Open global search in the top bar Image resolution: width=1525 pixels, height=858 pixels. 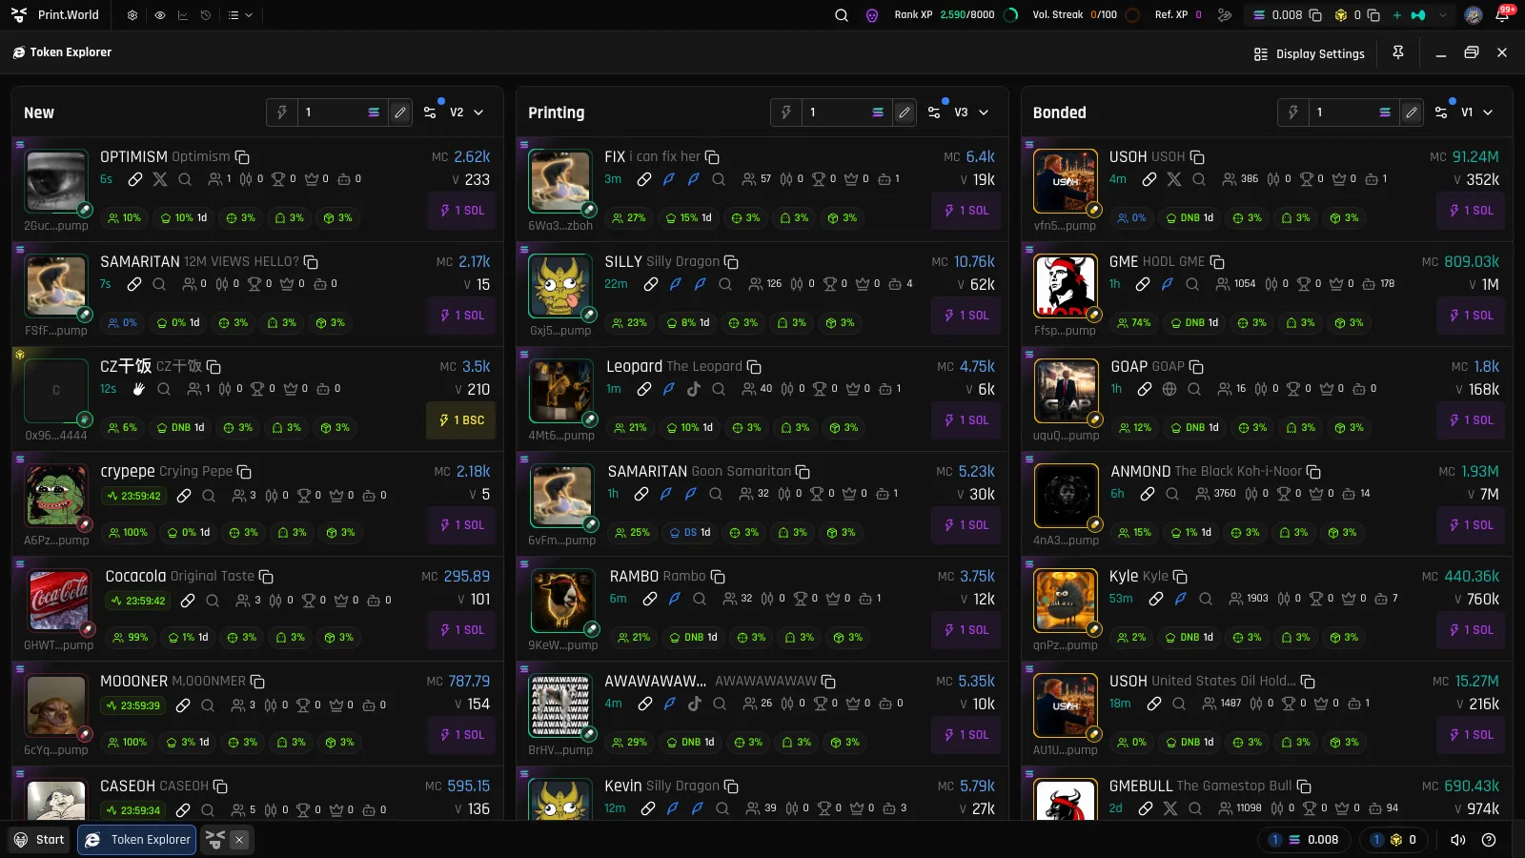pyautogui.click(x=842, y=15)
